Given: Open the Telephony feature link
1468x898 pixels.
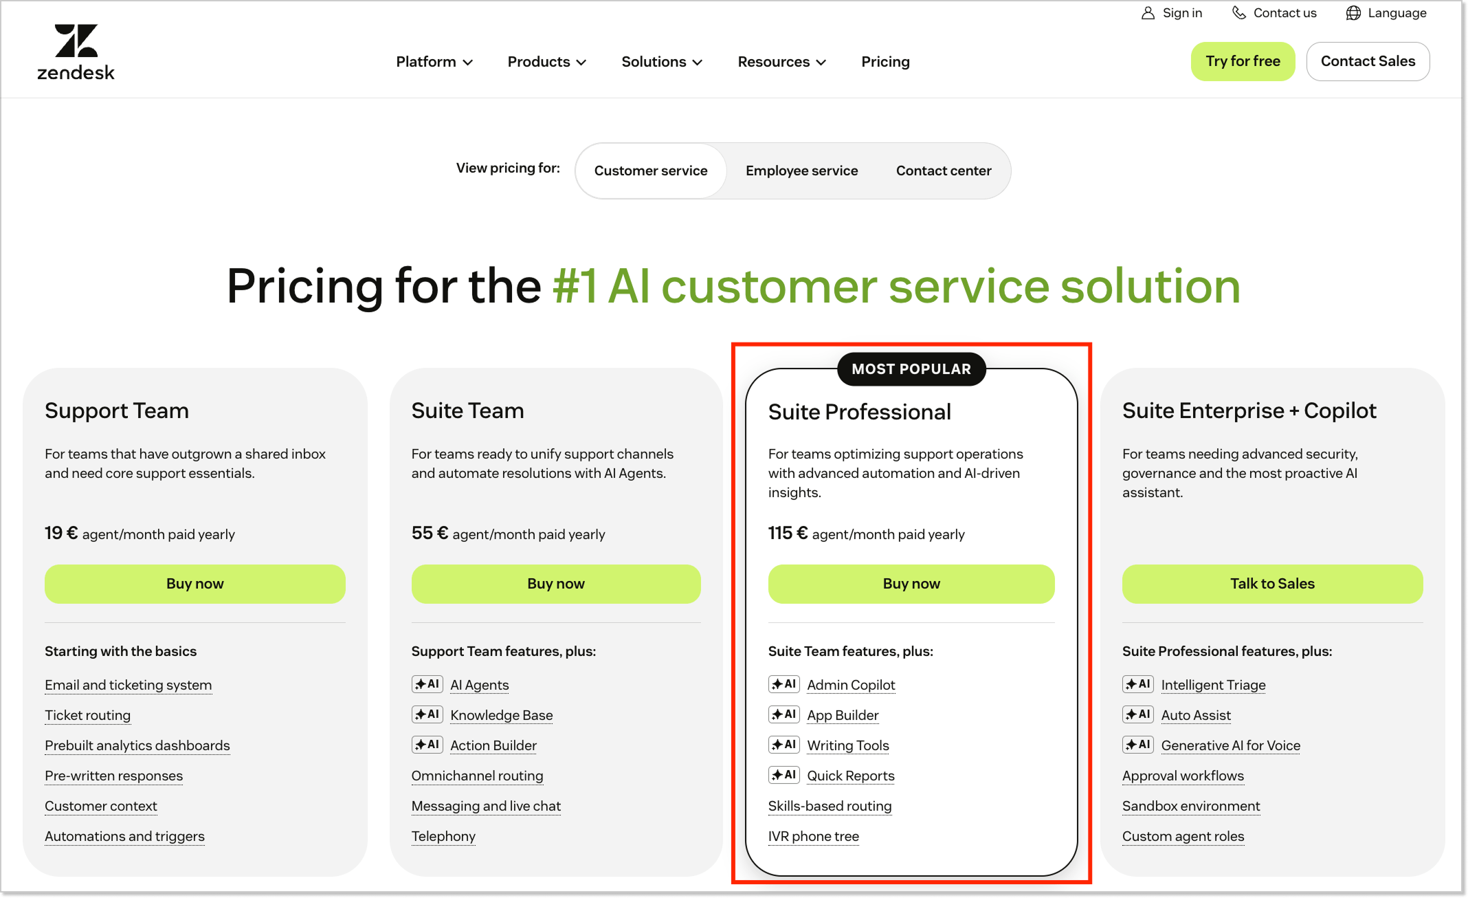Looking at the screenshot, I should click(443, 836).
